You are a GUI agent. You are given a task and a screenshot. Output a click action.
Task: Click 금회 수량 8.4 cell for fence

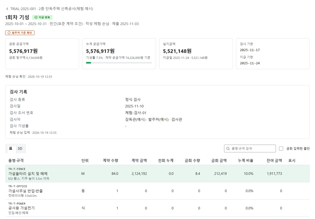(197, 174)
